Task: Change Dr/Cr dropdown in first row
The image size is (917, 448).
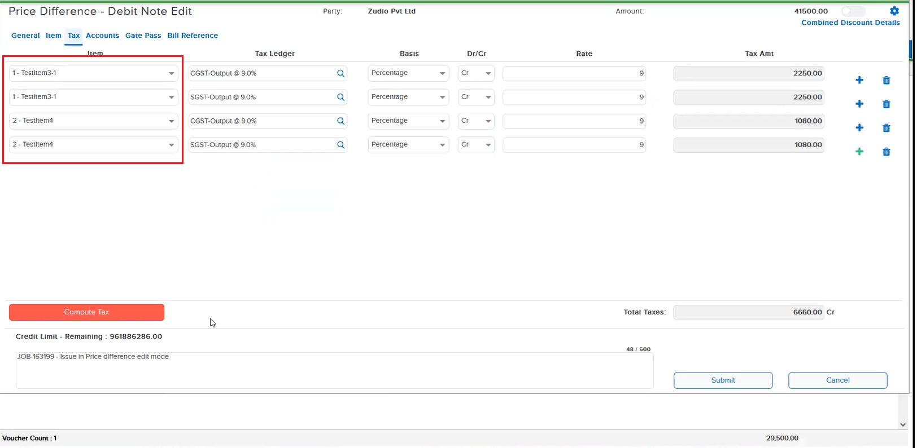Action: tap(476, 73)
